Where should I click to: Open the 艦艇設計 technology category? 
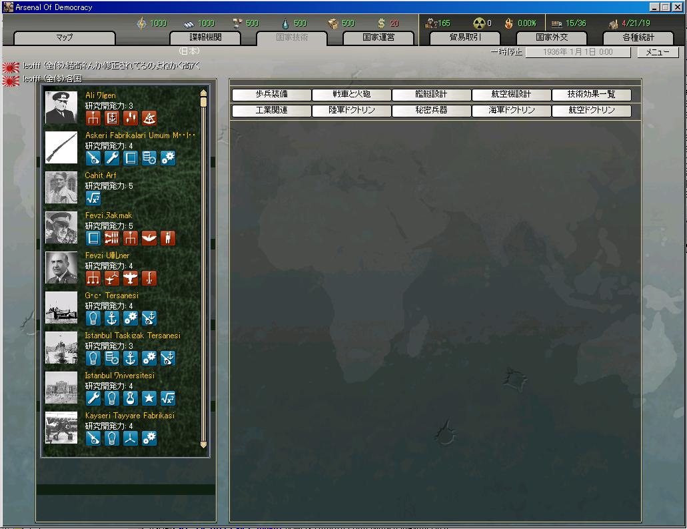[x=432, y=94]
